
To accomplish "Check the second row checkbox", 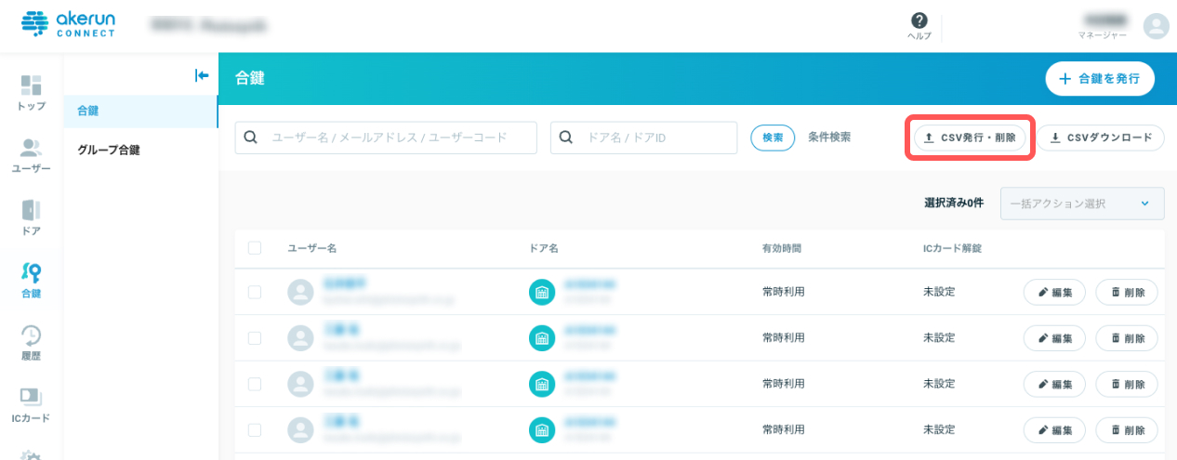I will pyautogui.click(x=255, y=337).
